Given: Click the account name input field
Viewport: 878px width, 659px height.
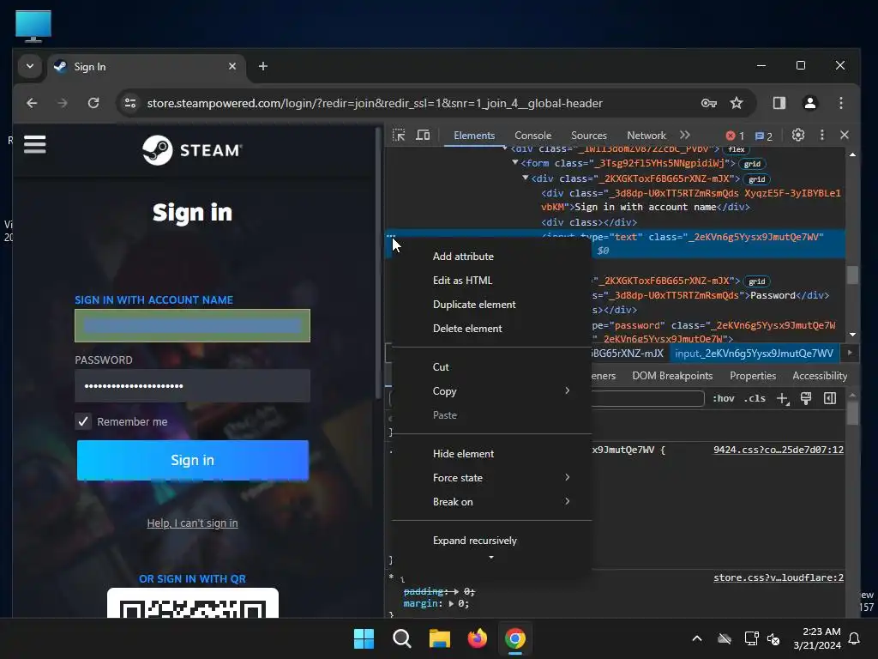Looking at the screenshot, I should tap(192, 325).
